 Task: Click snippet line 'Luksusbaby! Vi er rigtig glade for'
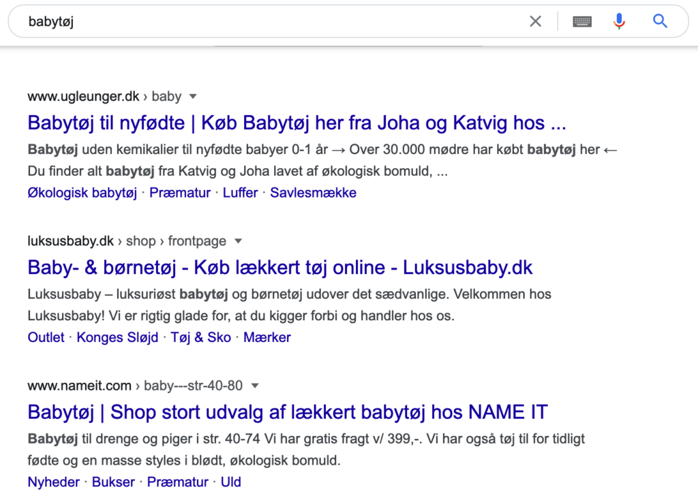(241, 316)
